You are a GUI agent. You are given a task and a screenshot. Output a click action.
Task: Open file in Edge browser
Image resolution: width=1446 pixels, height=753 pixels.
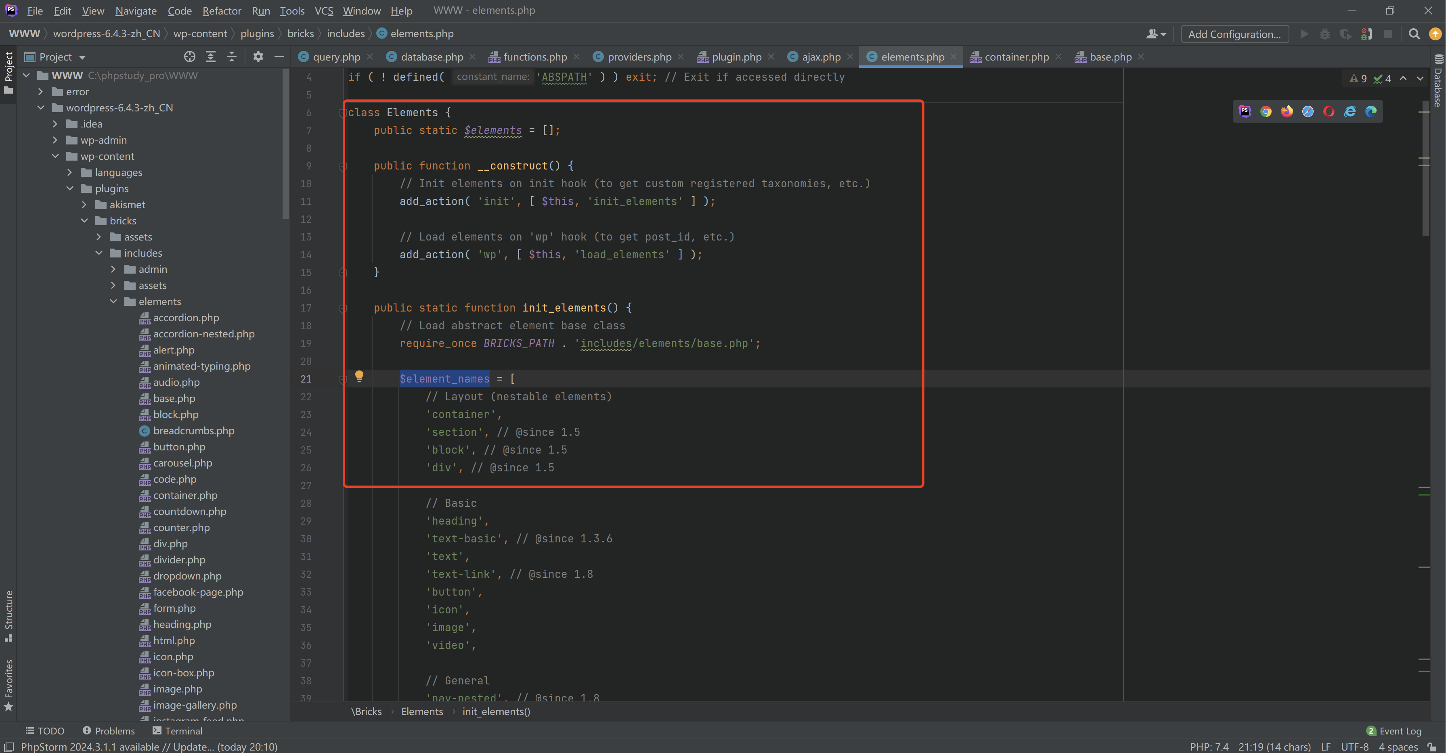1371,111
